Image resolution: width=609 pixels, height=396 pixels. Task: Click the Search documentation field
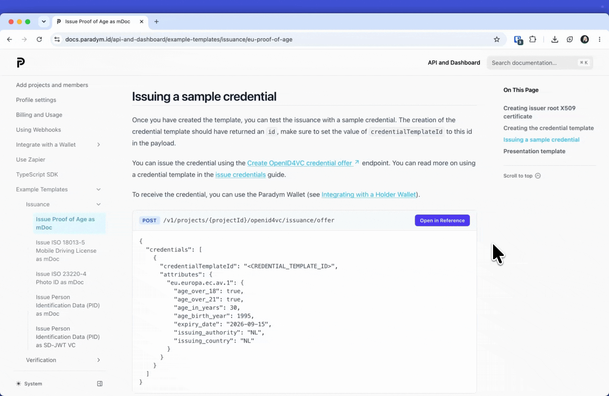pyautogui.click(x=540, y=63)
